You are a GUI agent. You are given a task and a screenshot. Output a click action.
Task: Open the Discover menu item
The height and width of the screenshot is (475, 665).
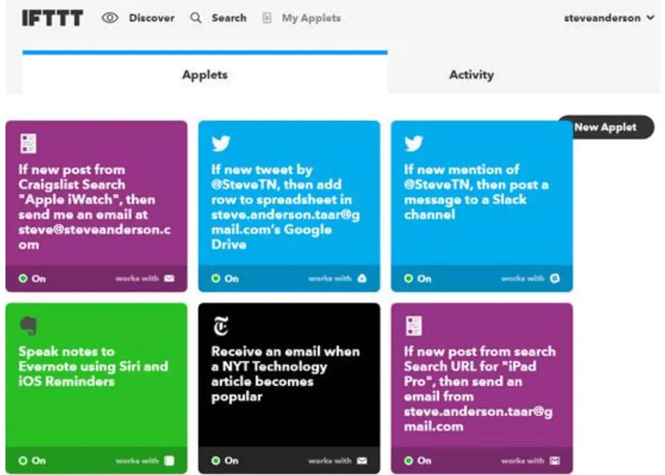[x=152, y=18]
